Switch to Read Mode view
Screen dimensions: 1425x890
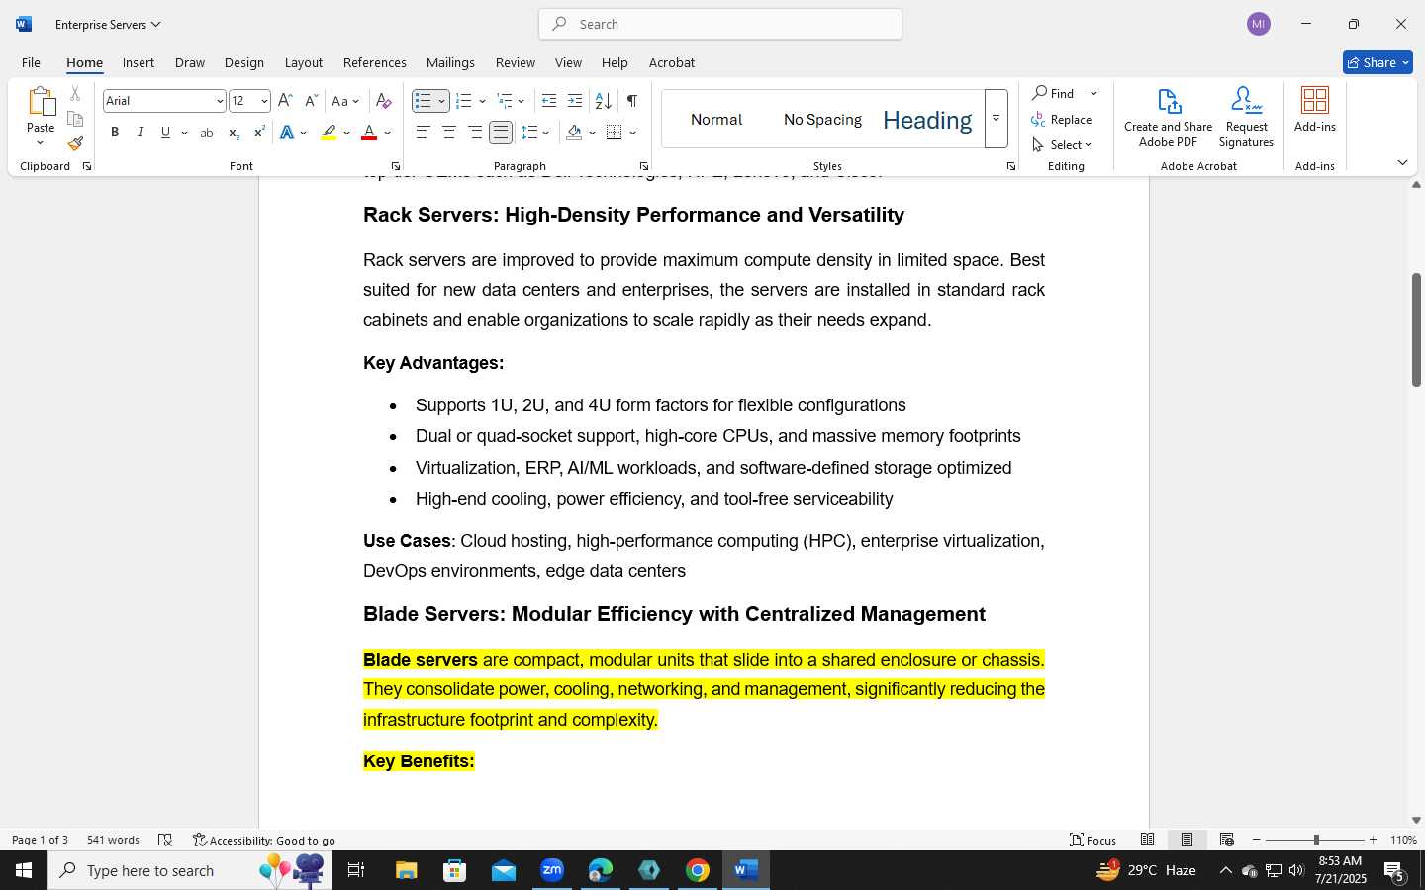1148,840
